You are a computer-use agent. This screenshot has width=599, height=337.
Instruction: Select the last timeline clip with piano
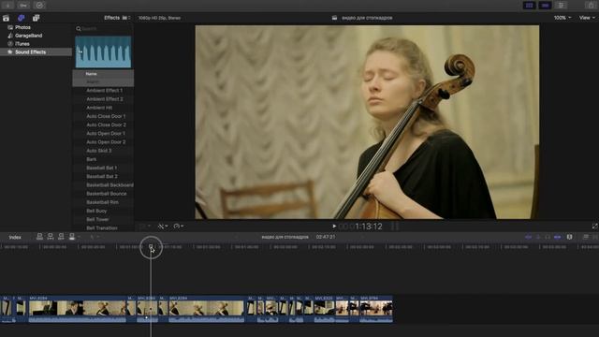click(x=376, y=309)
